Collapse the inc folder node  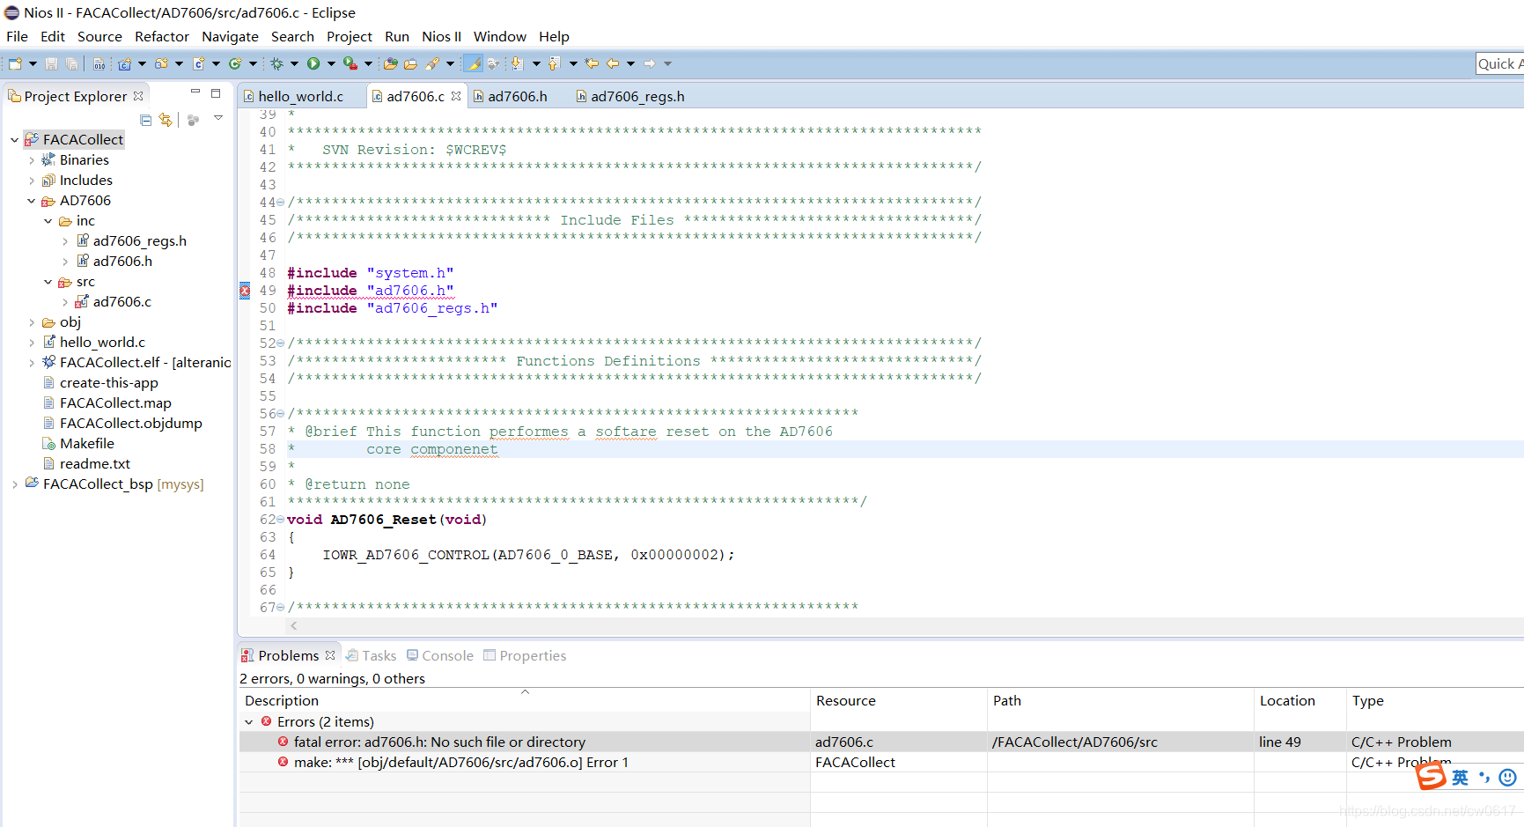pyautogui.click(x=48, y=221)
